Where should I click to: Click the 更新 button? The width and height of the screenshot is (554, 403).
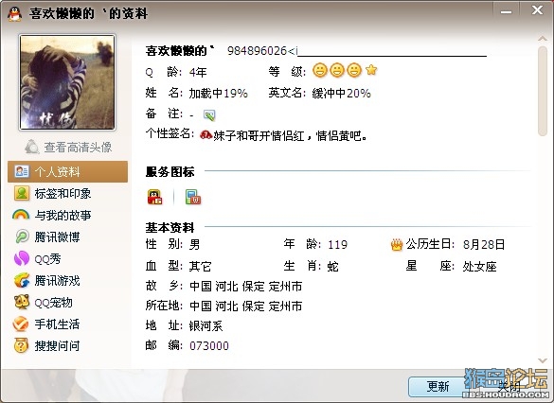[438, 386]
